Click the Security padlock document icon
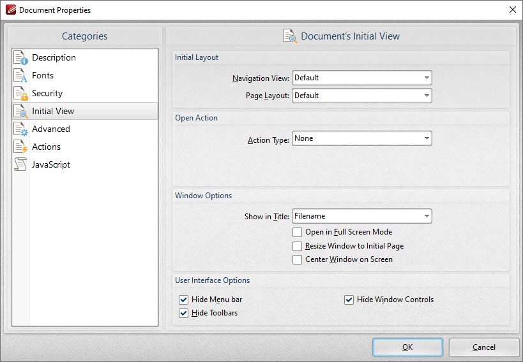The height and width of the screenshot is (362, 523). 20,93
